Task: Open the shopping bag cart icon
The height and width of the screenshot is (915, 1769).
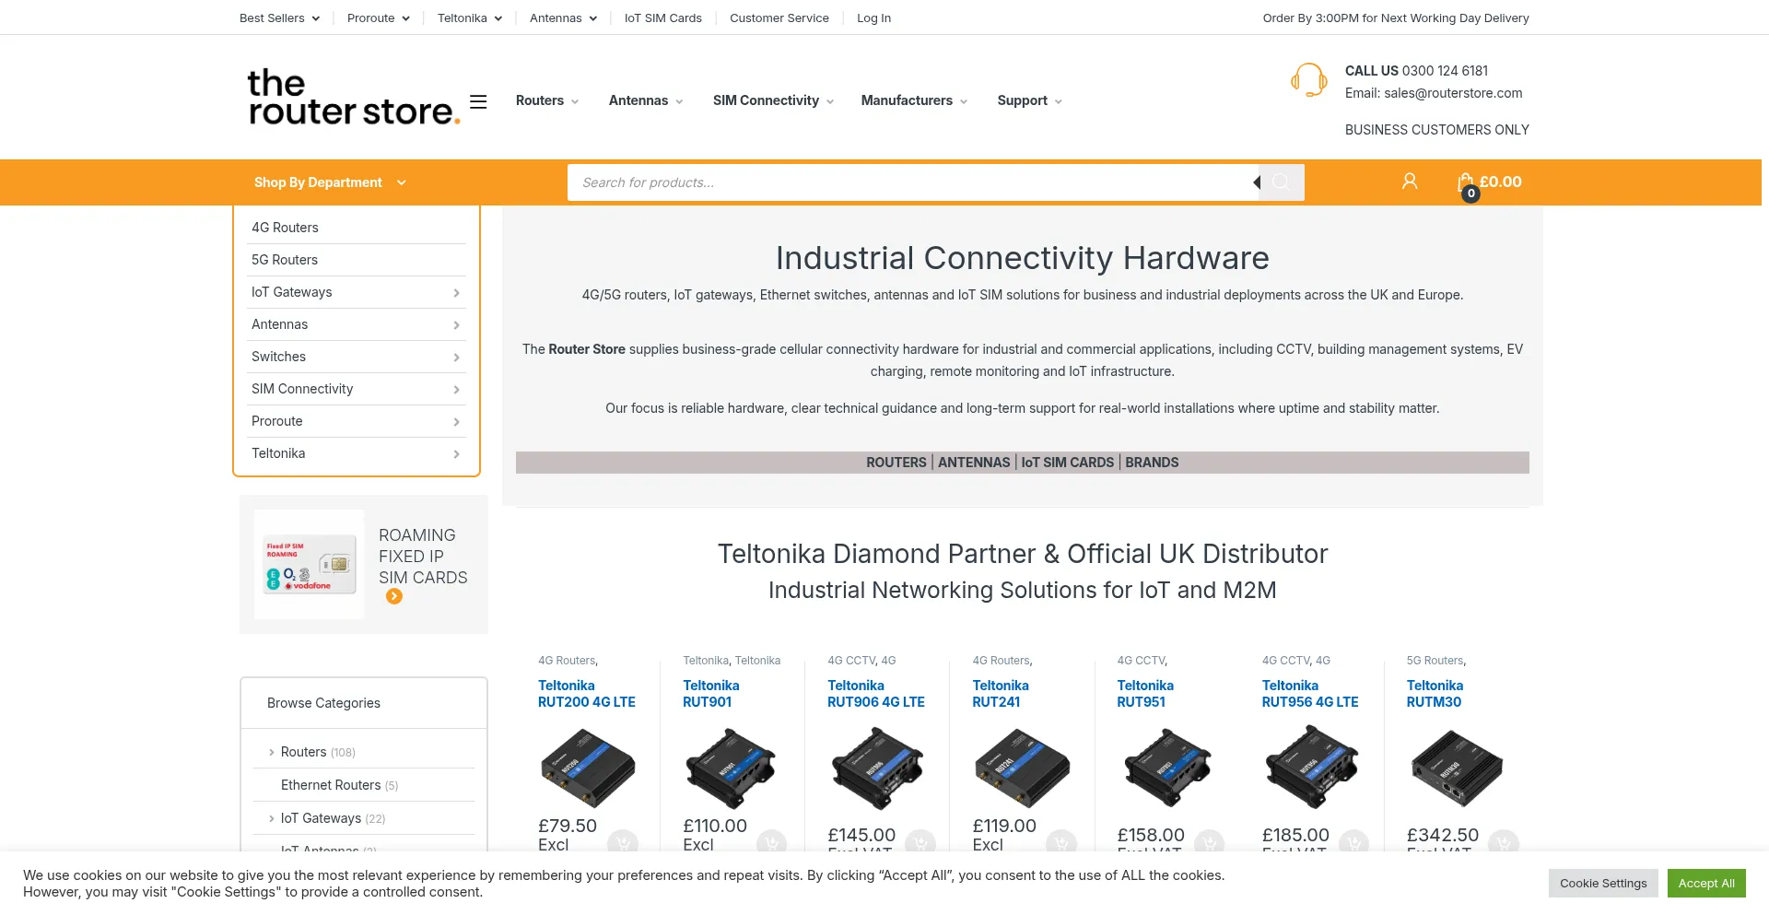Action: [x=1467, y=184]
